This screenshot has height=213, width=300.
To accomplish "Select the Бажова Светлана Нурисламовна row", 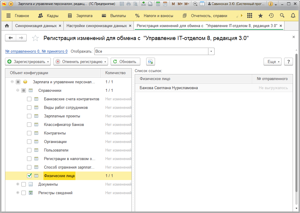I will (168, 88).
